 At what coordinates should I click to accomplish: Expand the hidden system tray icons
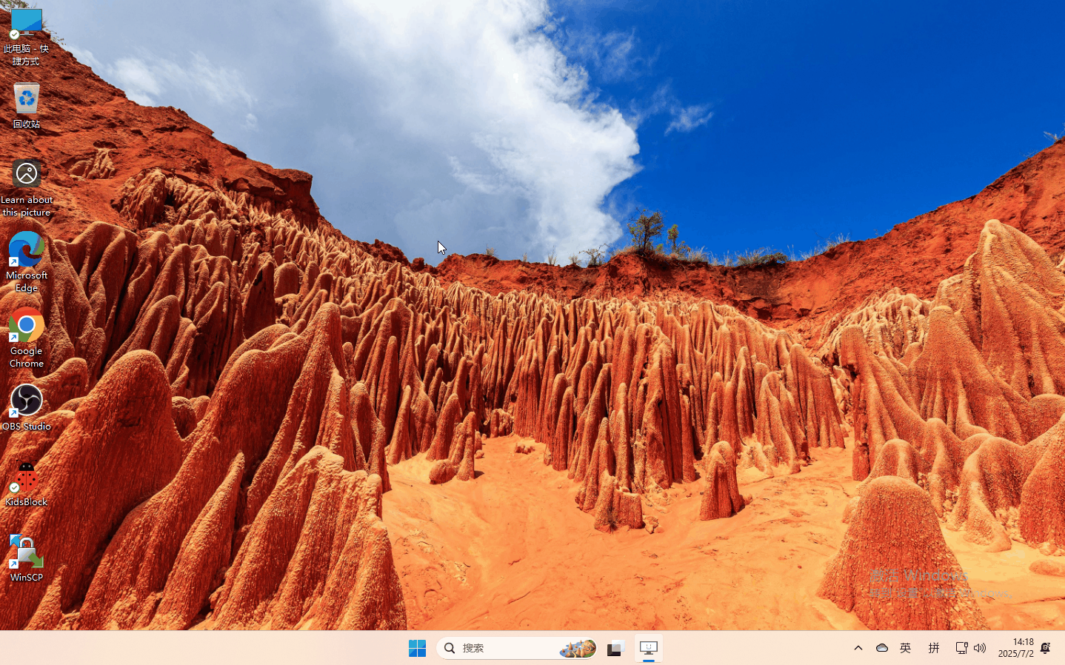click(858, 648)
